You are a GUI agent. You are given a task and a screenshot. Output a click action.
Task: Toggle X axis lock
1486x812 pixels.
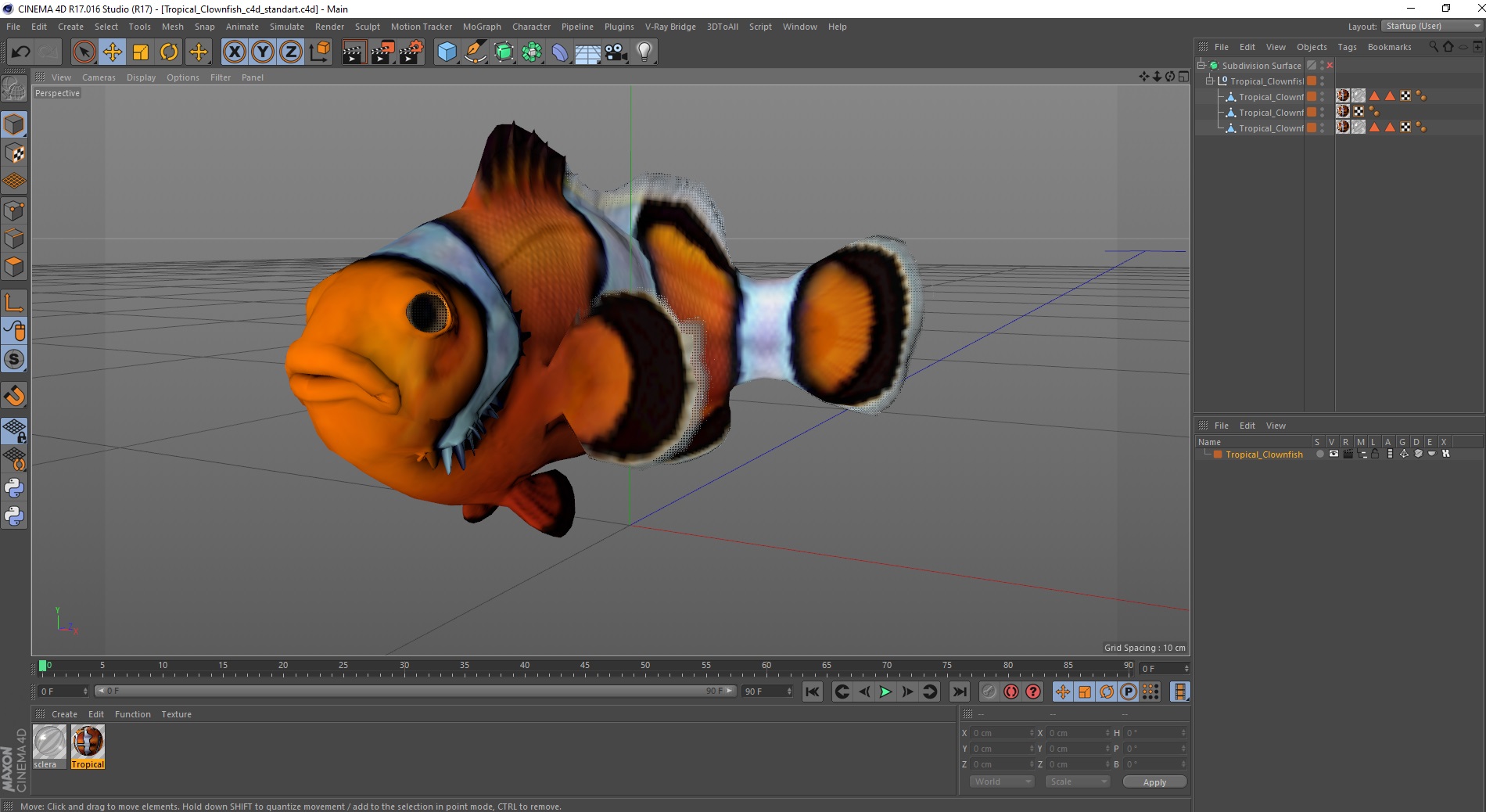click(x=234, y=52)
